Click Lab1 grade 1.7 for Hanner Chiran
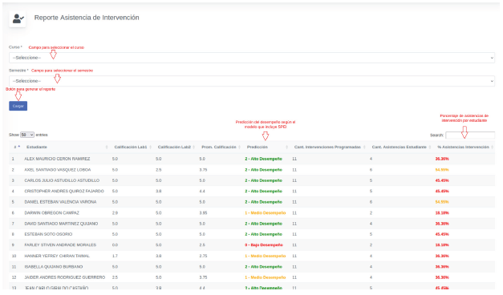The width and height of the screenshot is (503, 295). tap(115, 256)
